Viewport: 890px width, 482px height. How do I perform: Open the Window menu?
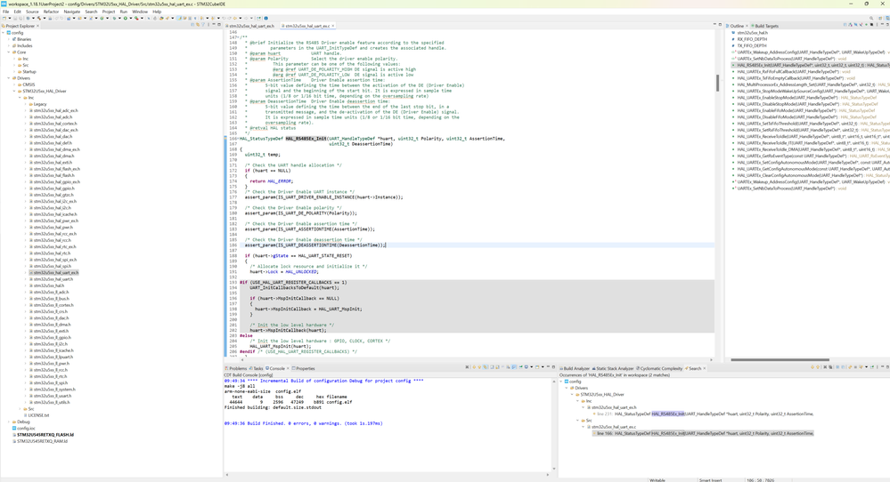(140, 12)
